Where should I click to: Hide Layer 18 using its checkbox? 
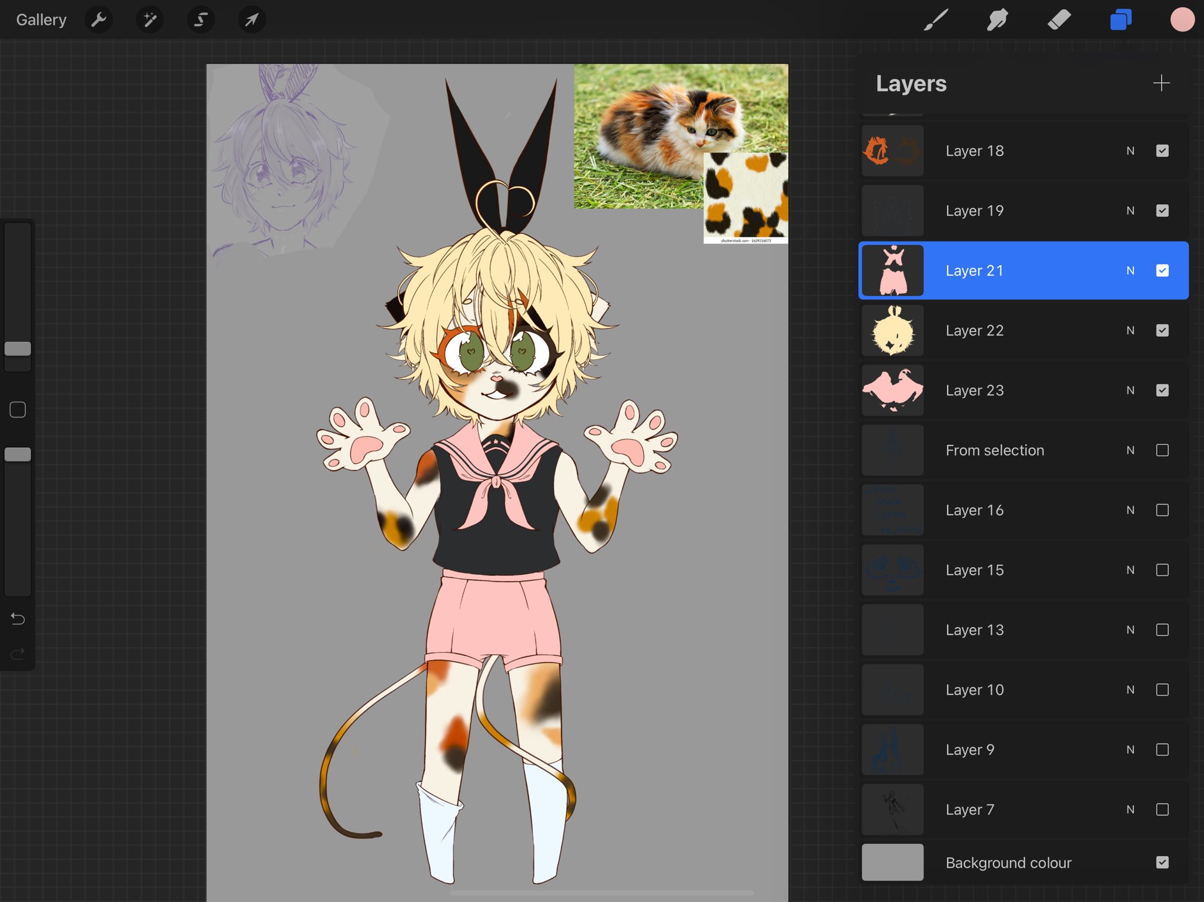pos(1162,151)
